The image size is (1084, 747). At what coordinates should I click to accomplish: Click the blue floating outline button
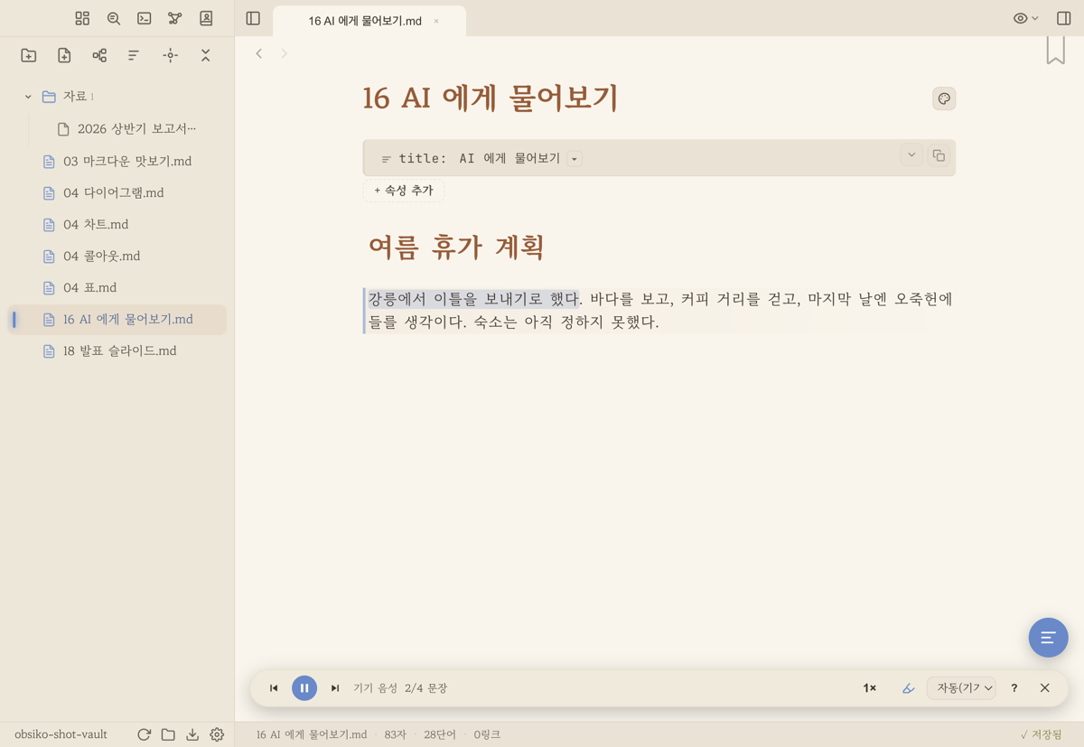(x=1048, y=638)
